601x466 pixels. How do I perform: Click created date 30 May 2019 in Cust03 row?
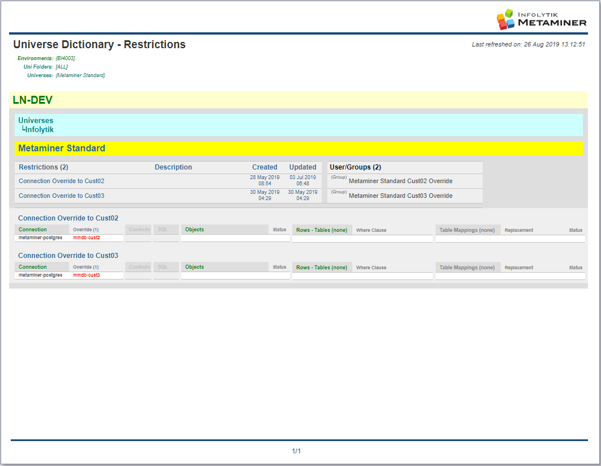click(265, 195)
